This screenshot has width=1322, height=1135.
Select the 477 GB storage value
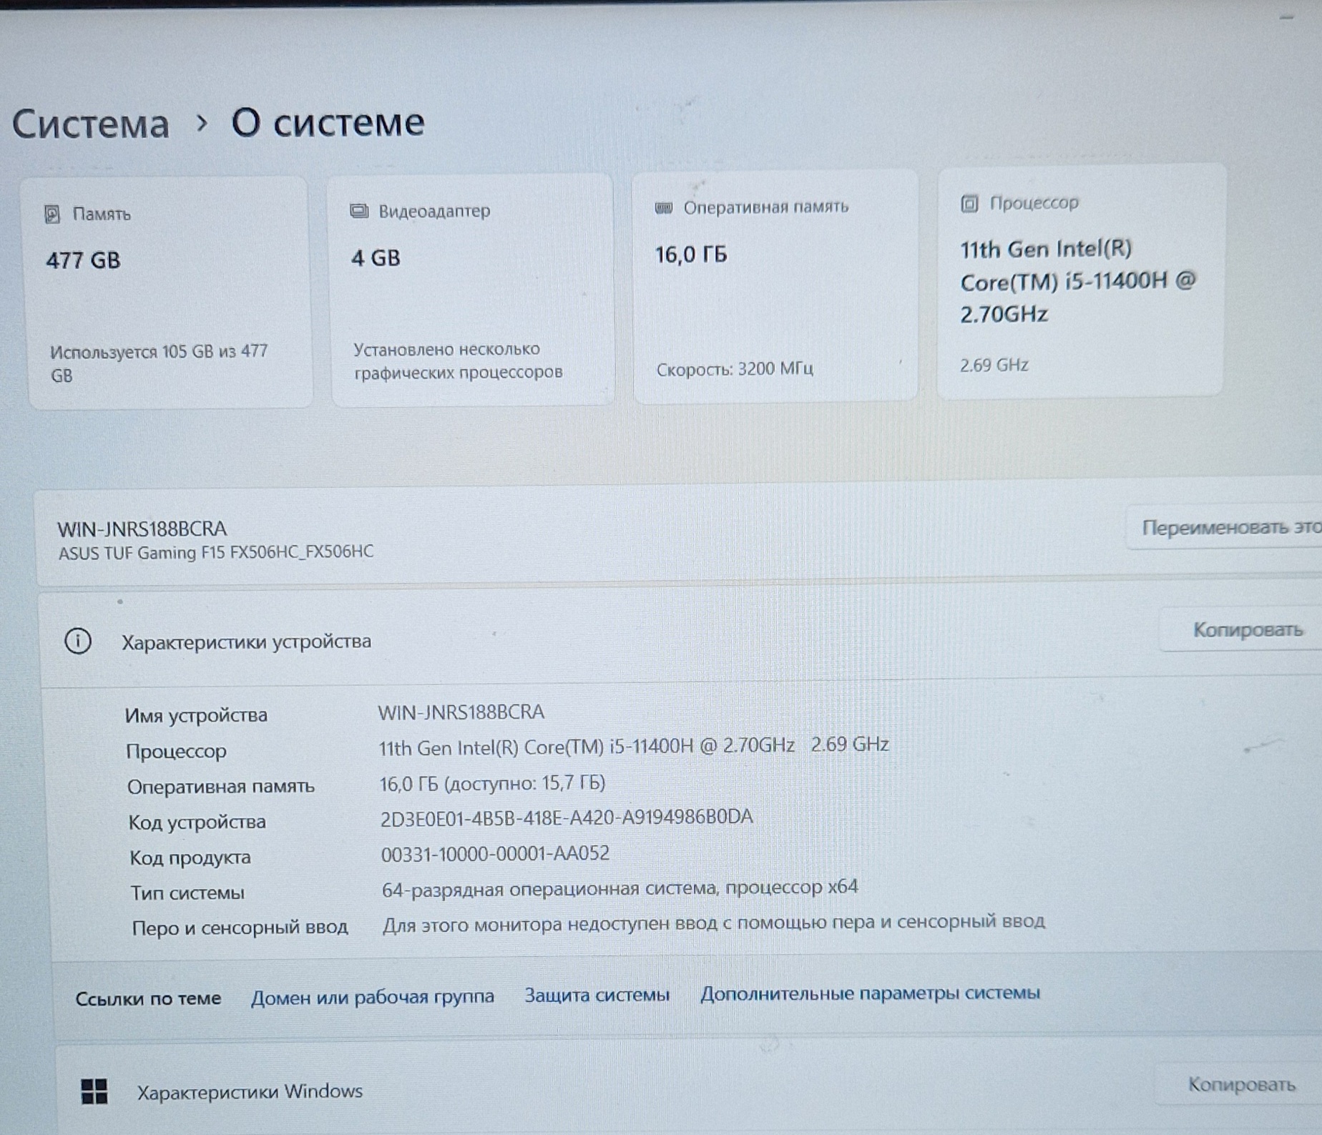pos(83,260)
